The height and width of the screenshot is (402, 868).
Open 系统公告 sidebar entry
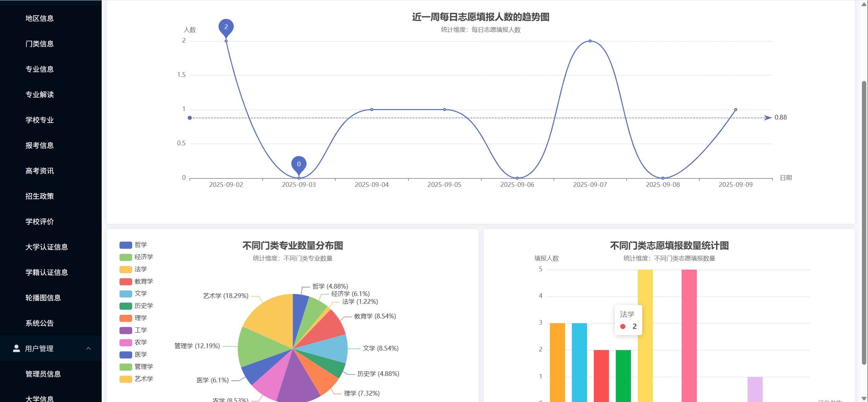coord(40,323)
